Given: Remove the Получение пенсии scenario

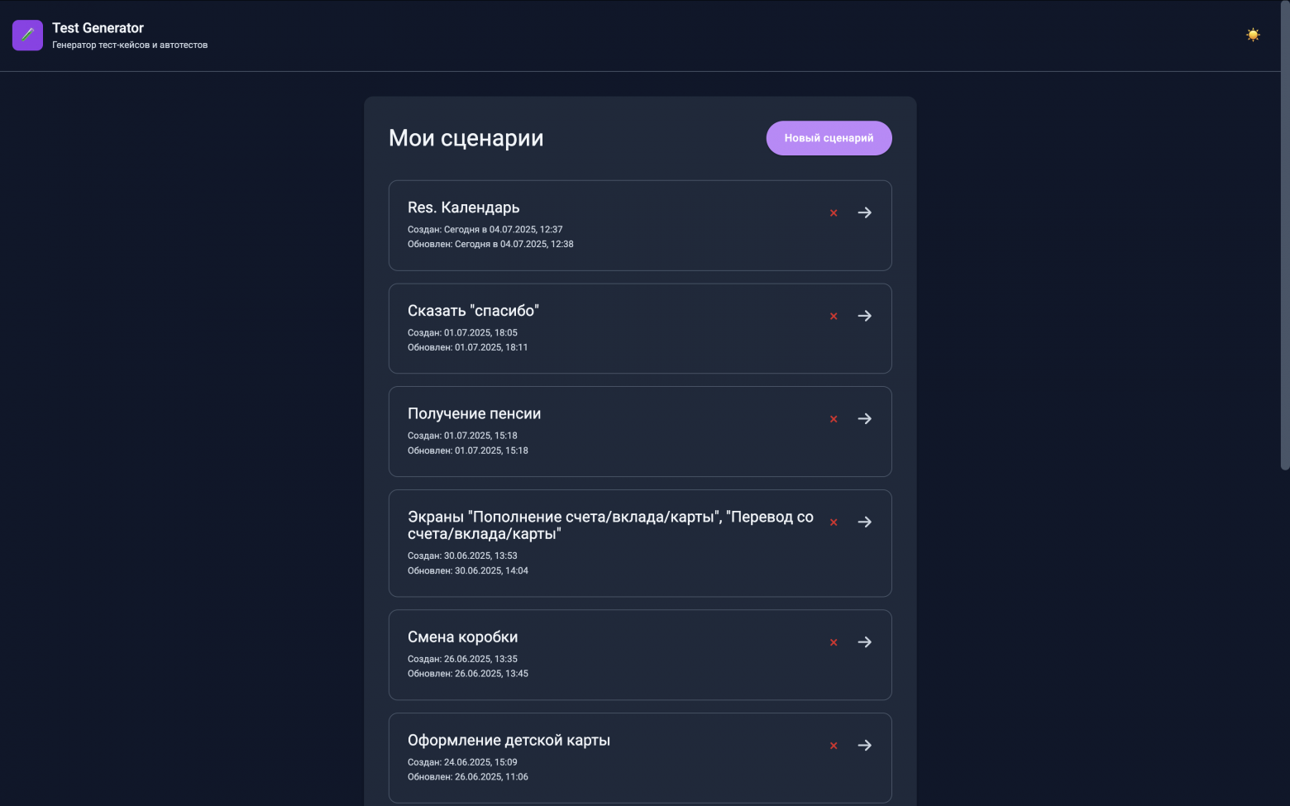Looking at the screenshot, I should click(x=834, y=419).
